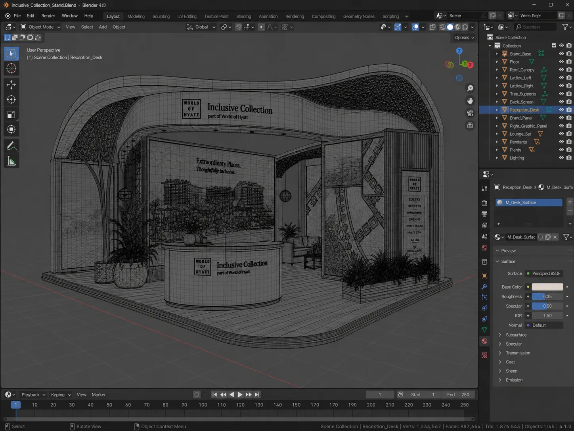
Task: Click the Marker menu in timeline
Action: click(x=99, y=394)
